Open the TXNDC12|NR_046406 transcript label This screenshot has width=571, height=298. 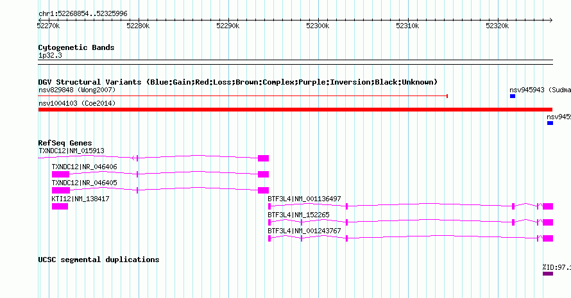click(x=85, y=167)
